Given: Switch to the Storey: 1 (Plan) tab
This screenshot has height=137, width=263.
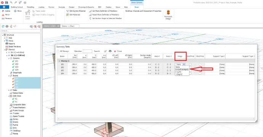Looking at the screenshot, I should click(68, 26).
